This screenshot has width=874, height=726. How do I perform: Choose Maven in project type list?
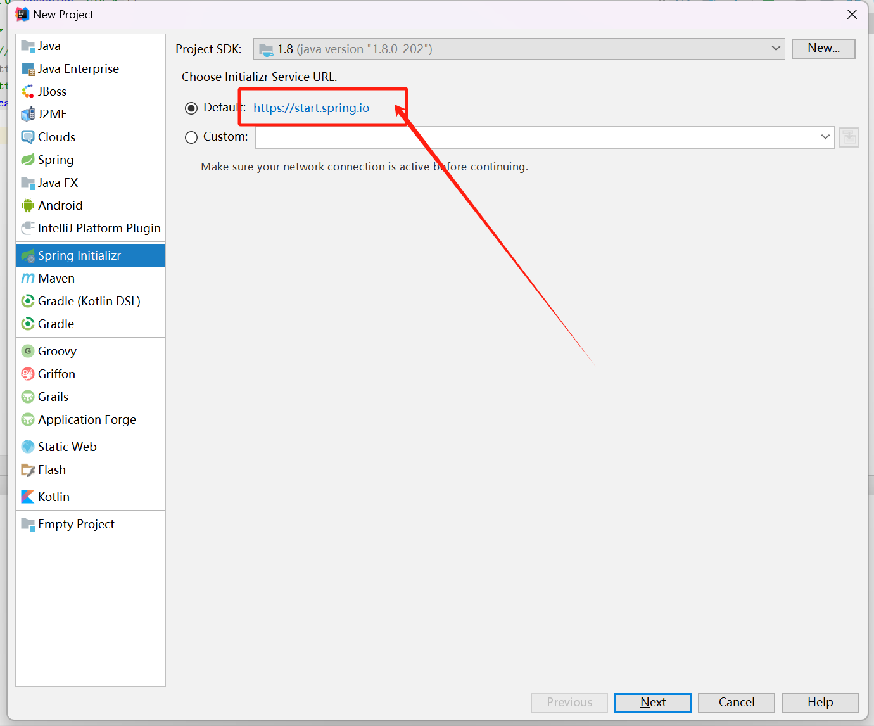click(91, 278)
